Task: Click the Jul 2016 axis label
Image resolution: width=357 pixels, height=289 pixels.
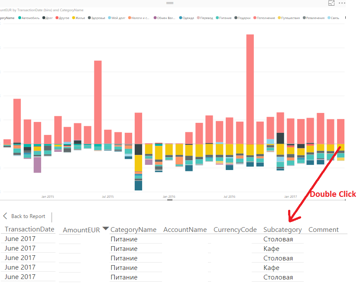Action: pos(229,196)
